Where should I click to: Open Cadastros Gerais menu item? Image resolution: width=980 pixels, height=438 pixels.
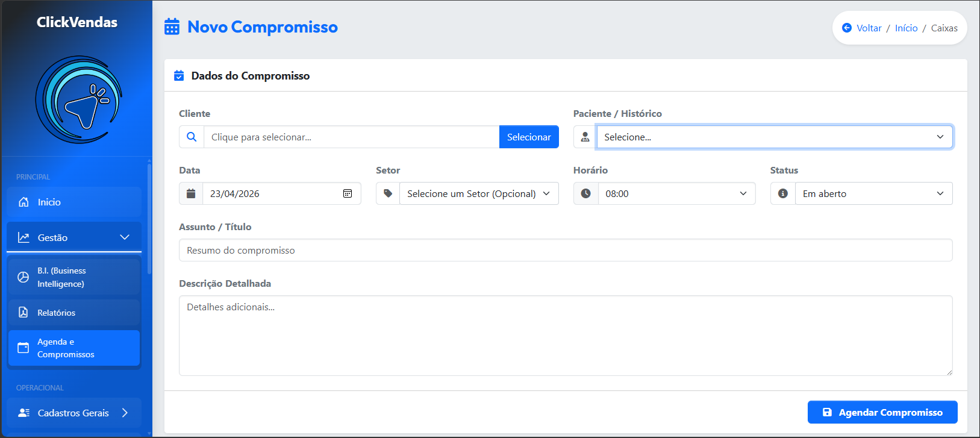(74, 413)
